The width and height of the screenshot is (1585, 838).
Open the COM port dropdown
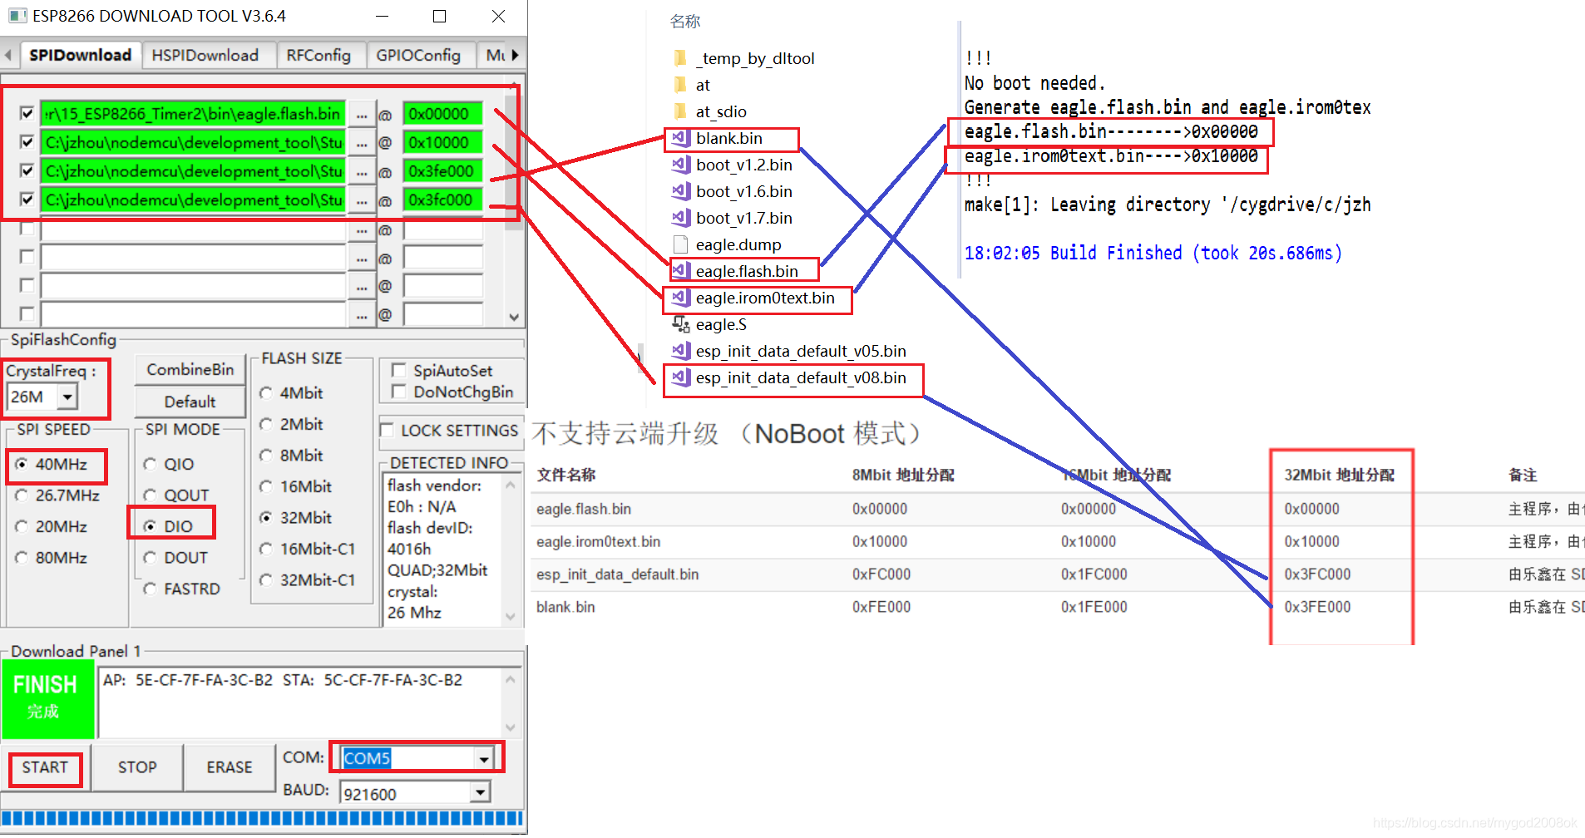point(483,758)
